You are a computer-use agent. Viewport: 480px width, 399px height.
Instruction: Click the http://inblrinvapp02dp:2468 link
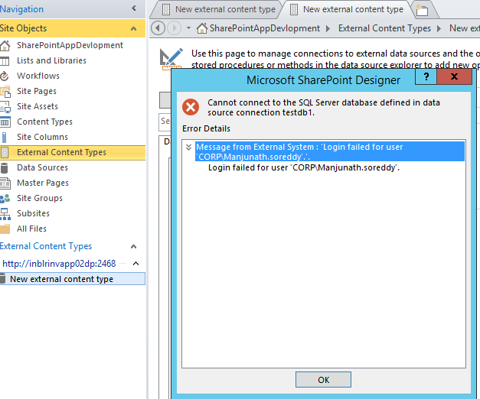(x=59, y=264)
